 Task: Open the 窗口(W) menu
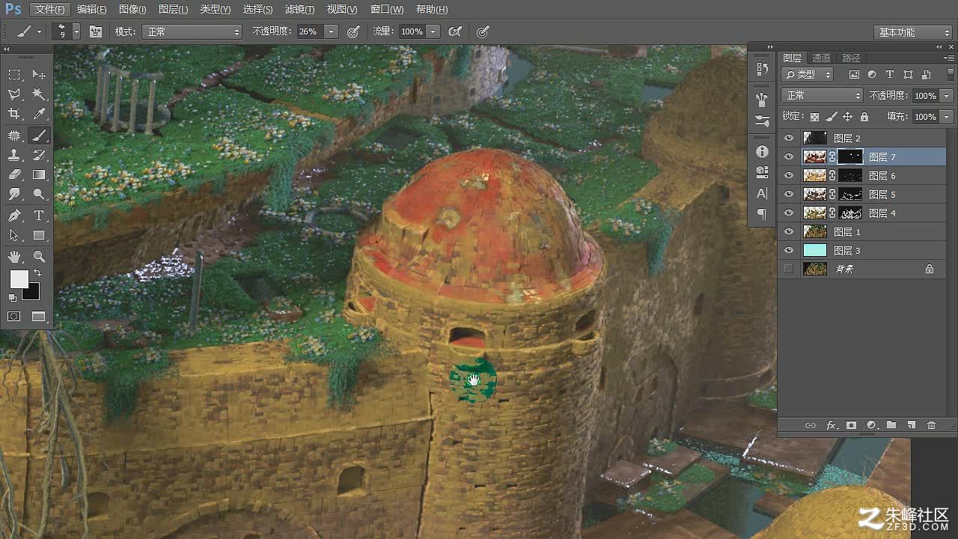[x=387, y=10]
